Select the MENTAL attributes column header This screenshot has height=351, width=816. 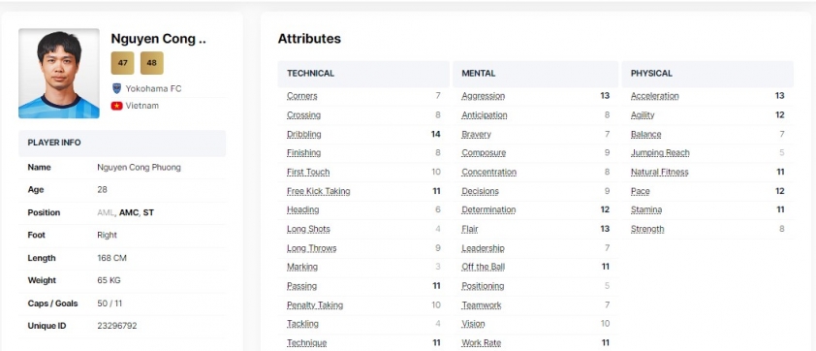coord(536,74)
